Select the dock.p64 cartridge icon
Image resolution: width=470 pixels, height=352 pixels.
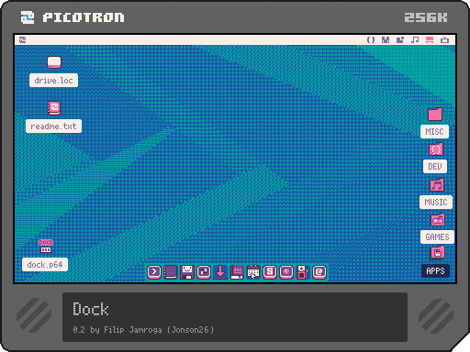click(46, 247)
